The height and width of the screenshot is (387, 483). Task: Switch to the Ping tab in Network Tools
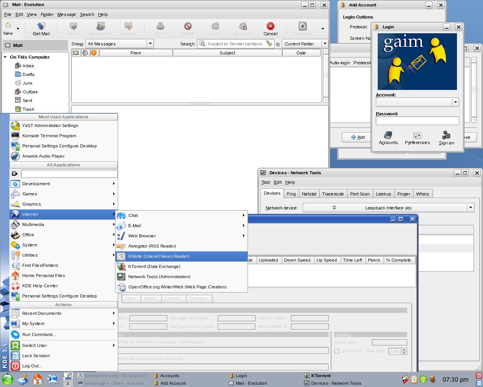click(x=291, y=194)
